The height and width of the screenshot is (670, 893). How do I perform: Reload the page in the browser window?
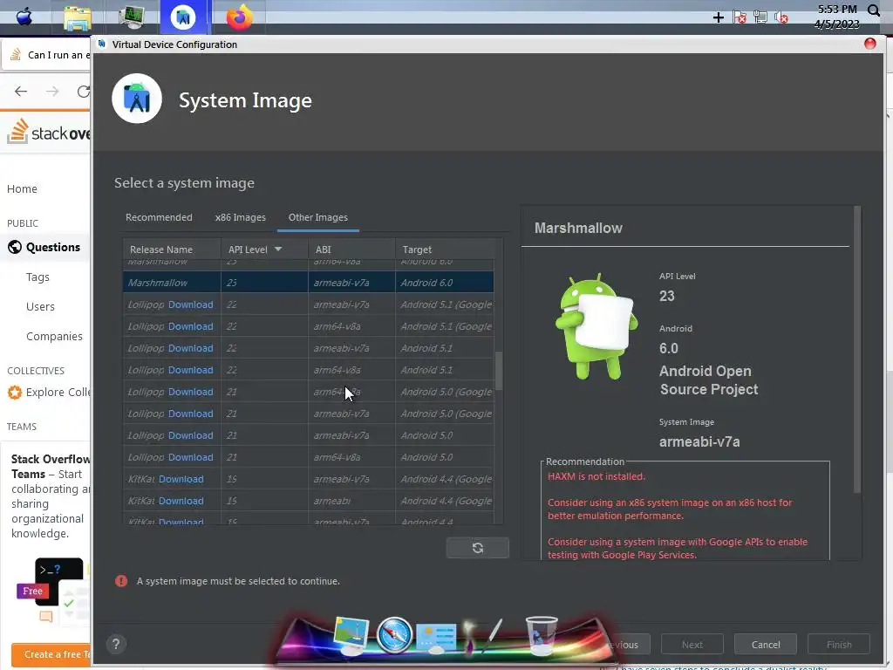tap(83, 91)
